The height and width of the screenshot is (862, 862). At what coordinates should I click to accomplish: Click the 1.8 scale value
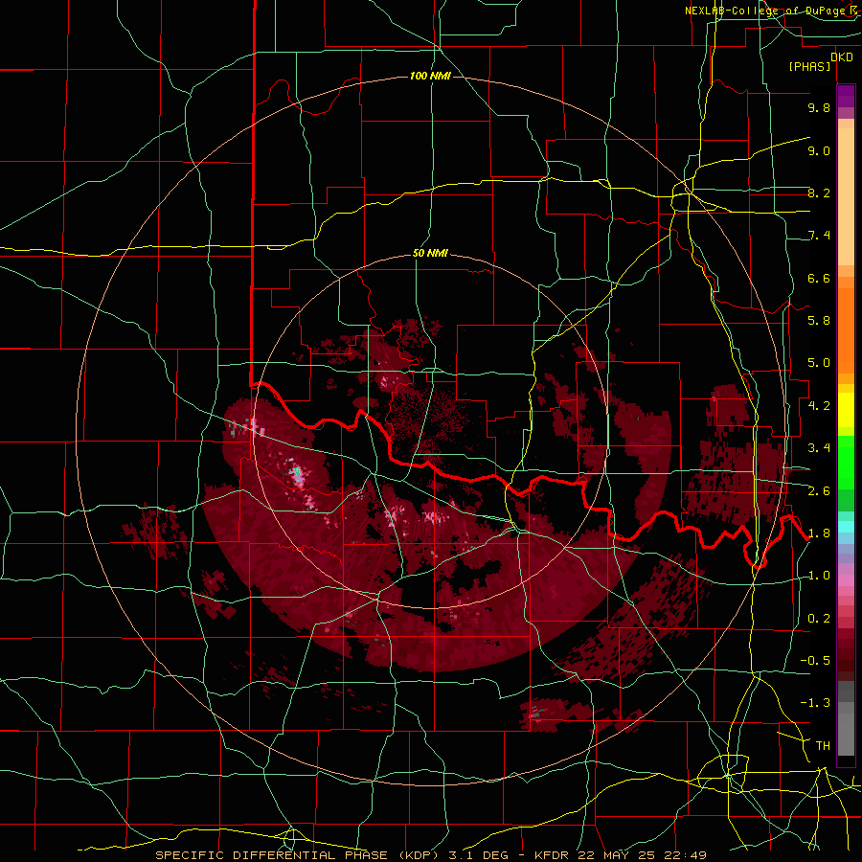[x=819, y=533]
